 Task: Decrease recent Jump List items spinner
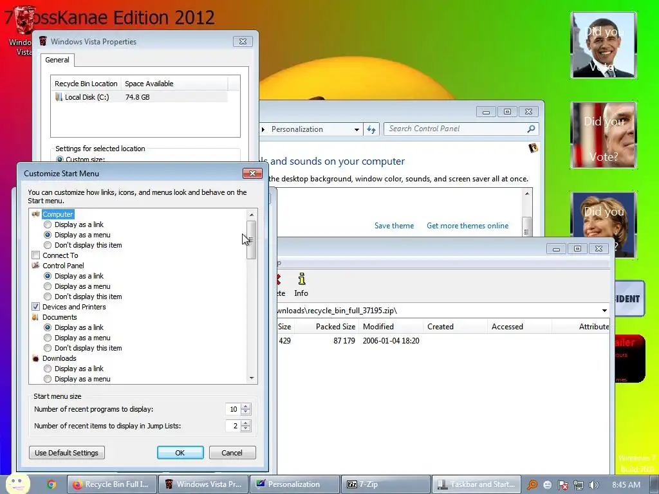point(246,429)
